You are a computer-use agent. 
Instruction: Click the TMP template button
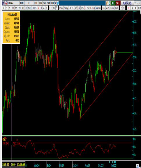point(53,3)
